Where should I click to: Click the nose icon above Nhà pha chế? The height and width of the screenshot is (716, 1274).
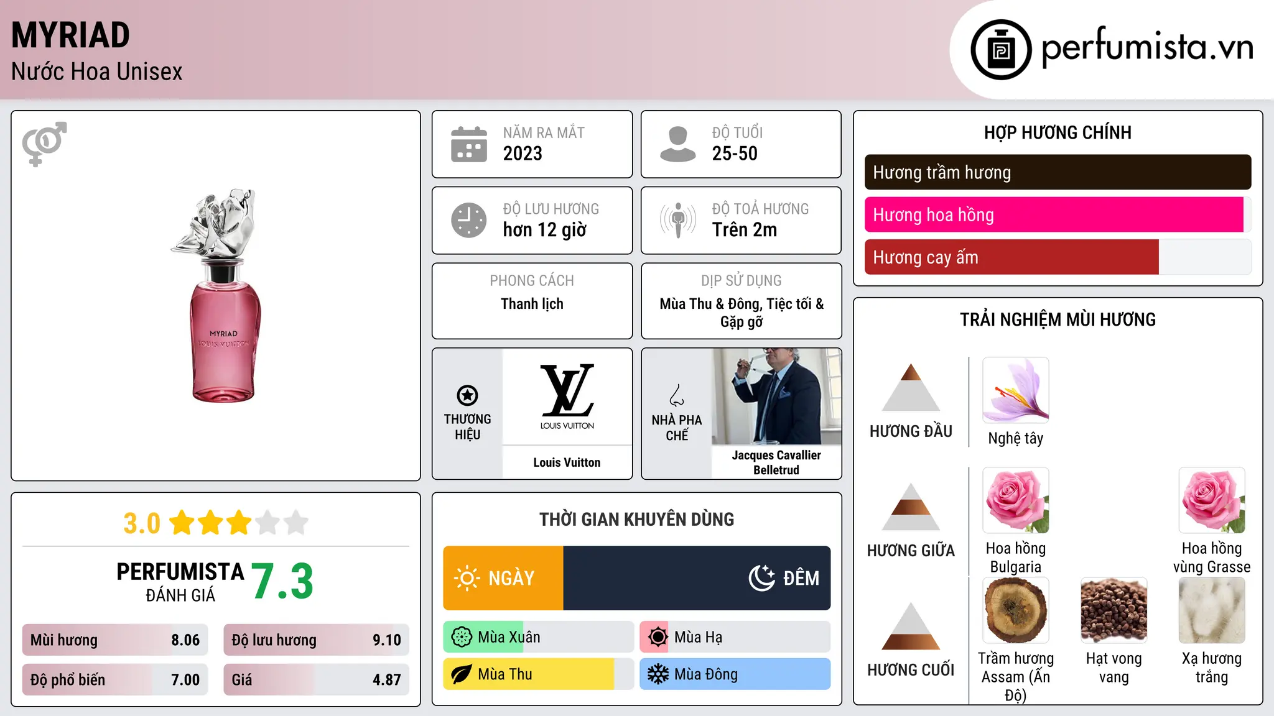677,395
